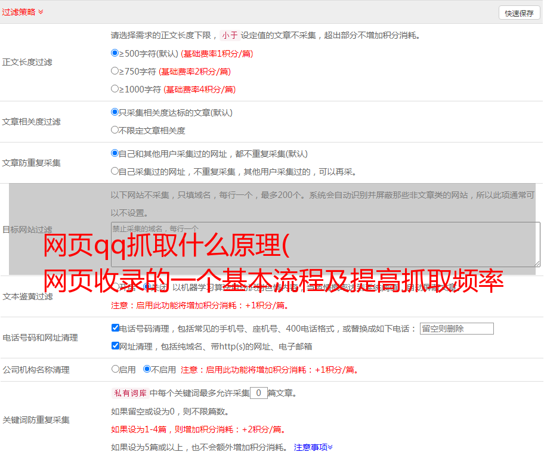Click 基础费率2积分/篇 red text

pos(195,72)
